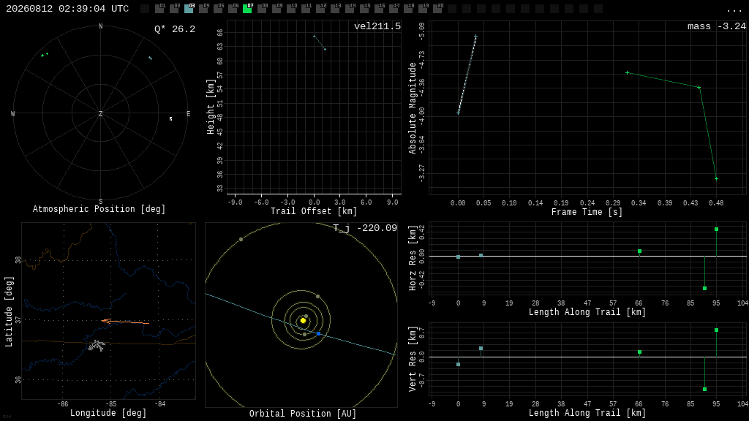Select camera station marker 18

(x=409, y=8)
